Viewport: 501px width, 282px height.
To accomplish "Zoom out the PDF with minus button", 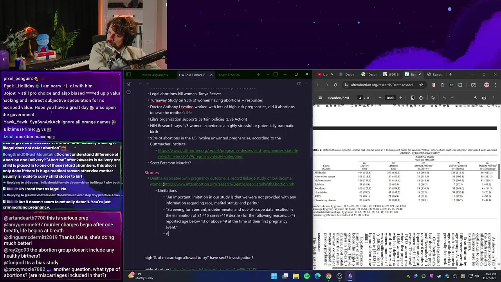I will [x=380, y=98].
